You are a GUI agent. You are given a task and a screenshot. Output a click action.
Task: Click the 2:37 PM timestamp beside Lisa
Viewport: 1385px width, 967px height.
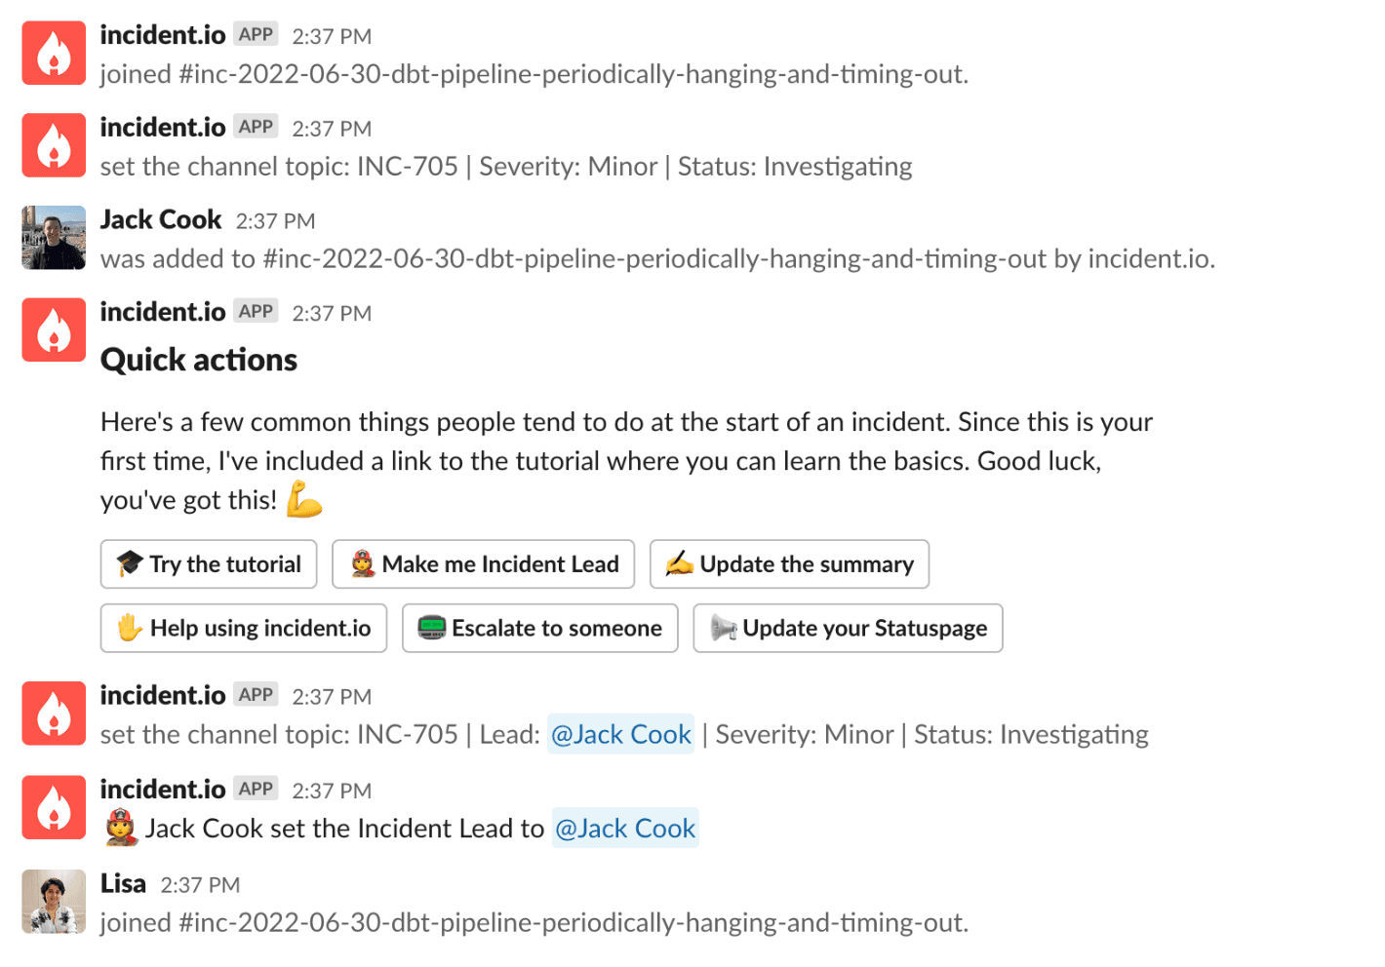click(200, 885)
